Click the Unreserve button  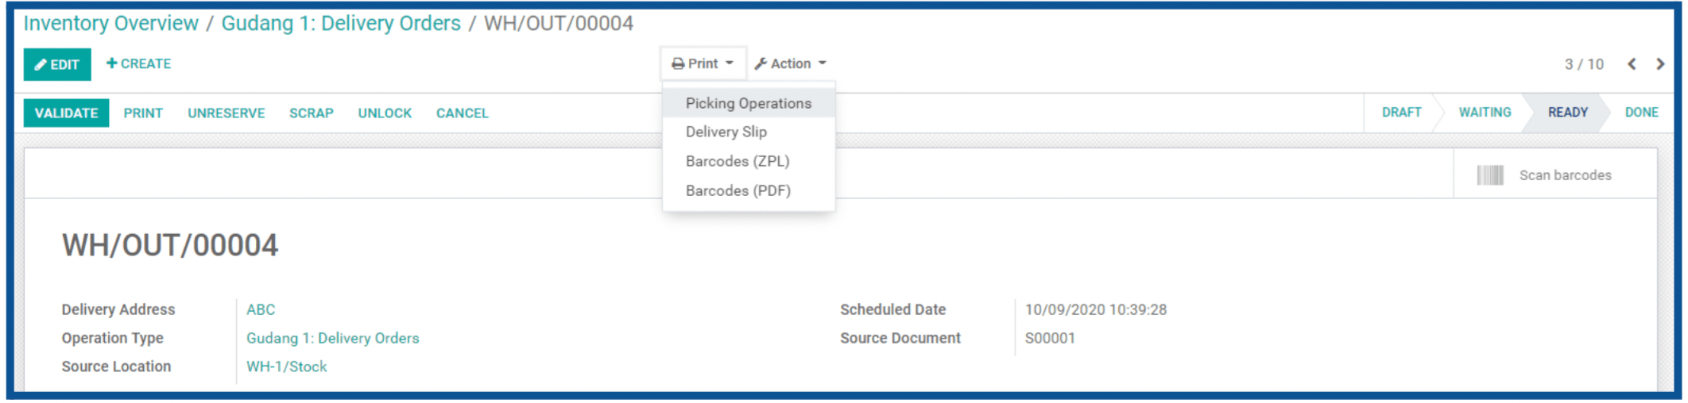point(226,113)
